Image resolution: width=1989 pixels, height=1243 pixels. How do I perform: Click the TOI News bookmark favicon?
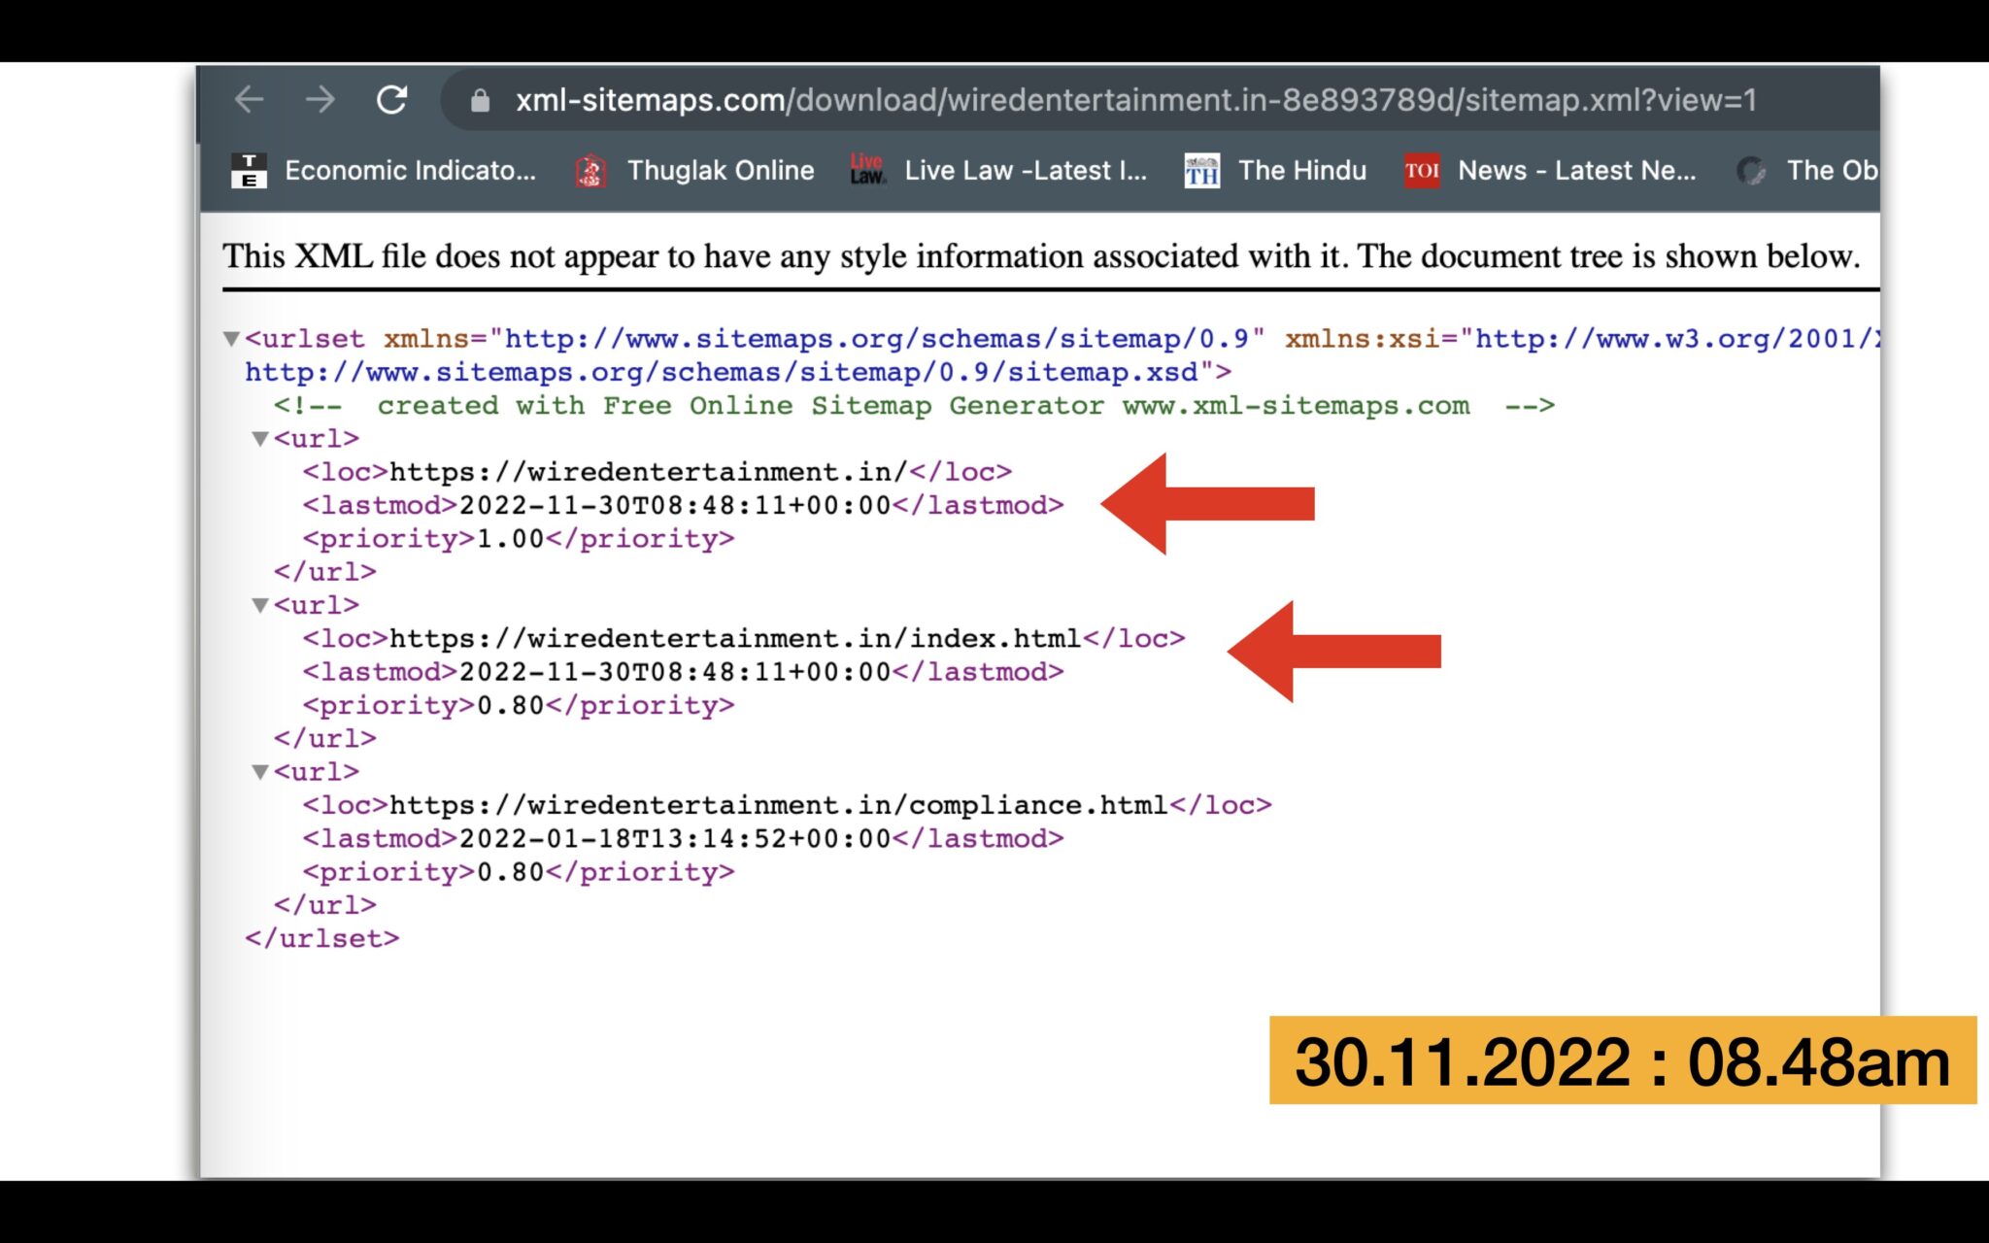point(1422,171)
